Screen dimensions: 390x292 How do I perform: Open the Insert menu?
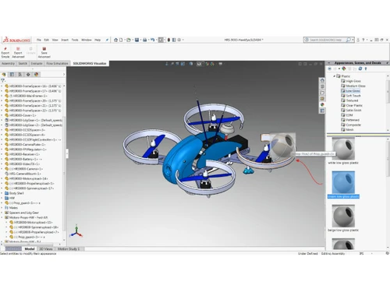(65, 40)
